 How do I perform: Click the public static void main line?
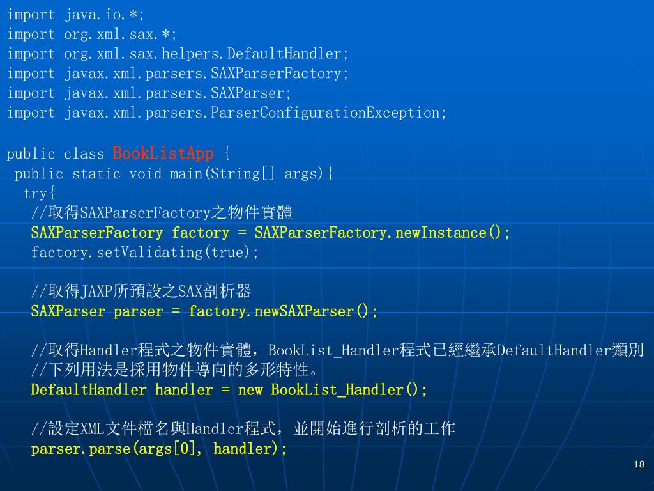(x=174, y=174)
